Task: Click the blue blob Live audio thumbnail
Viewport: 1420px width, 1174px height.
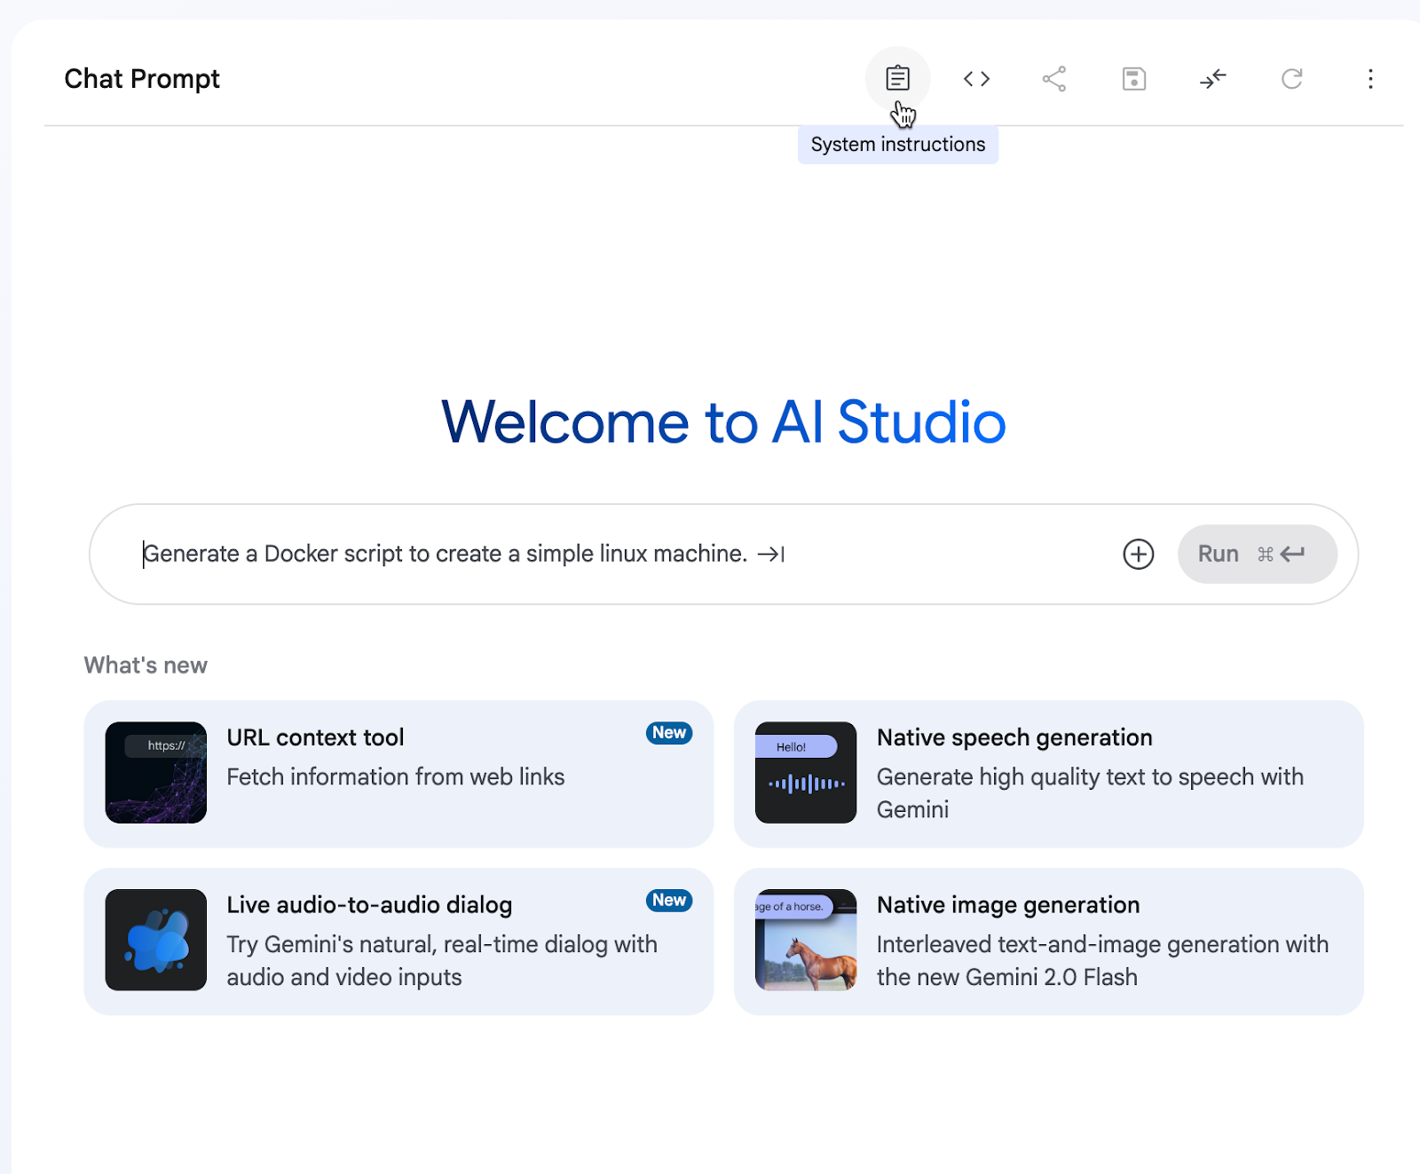Action: pyautogui.click(x=156, y=940)
